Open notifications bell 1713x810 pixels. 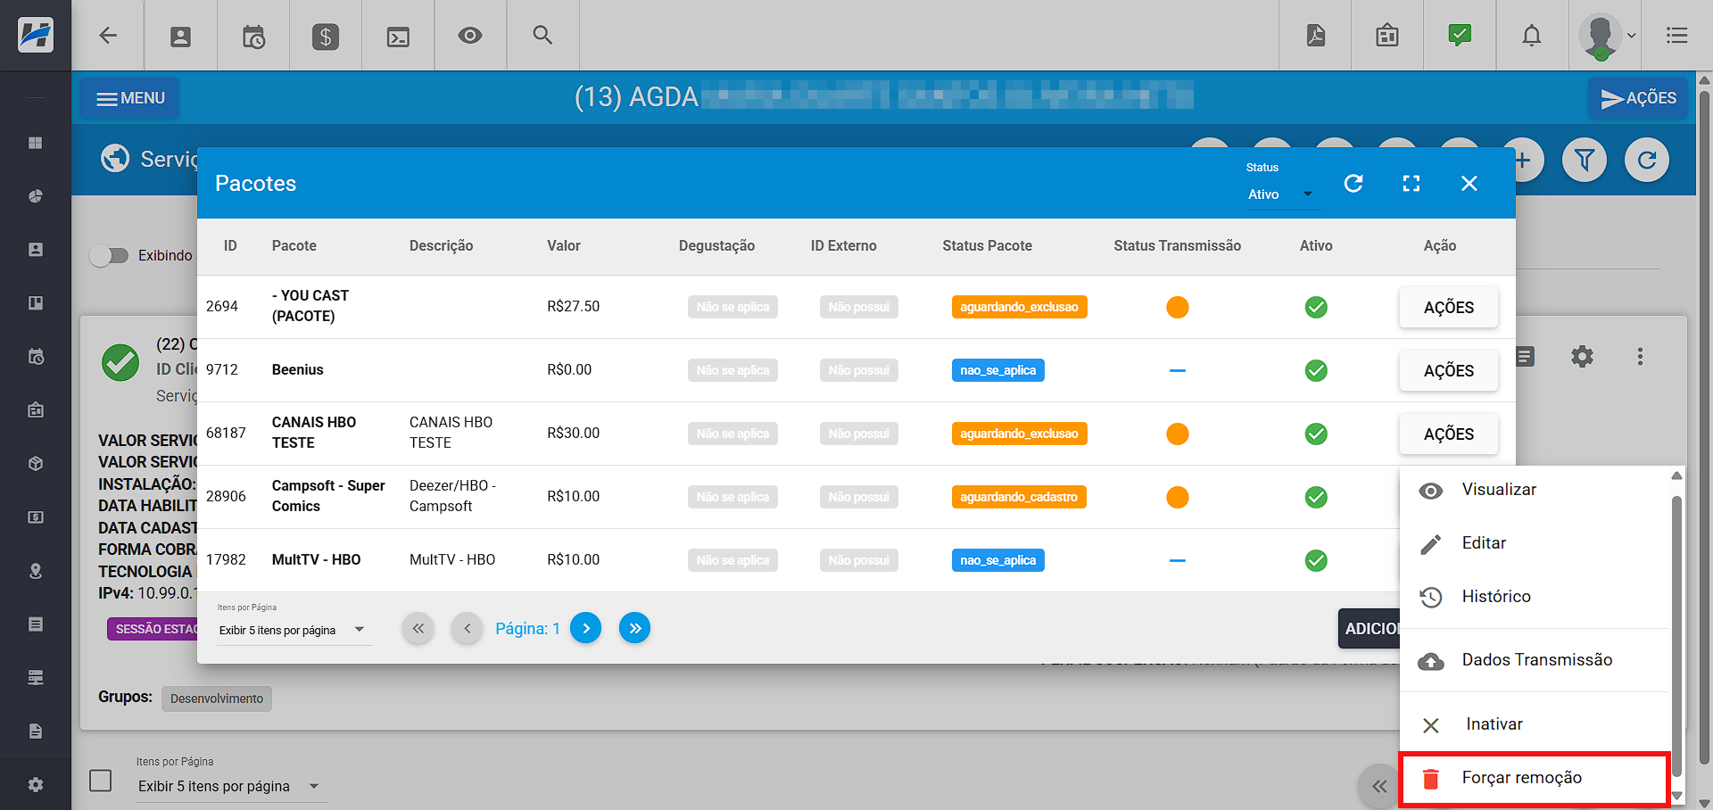pos(1532,36)
